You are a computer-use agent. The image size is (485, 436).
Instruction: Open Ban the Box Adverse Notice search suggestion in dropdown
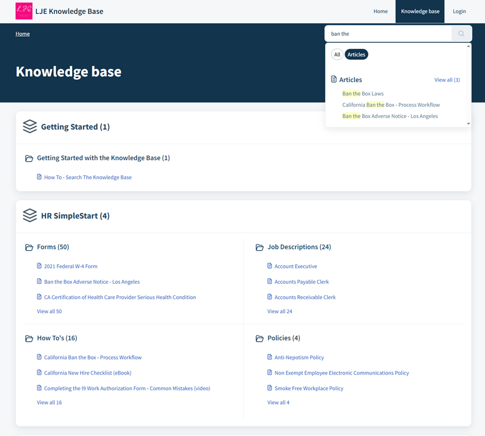[x=390, y=116]
